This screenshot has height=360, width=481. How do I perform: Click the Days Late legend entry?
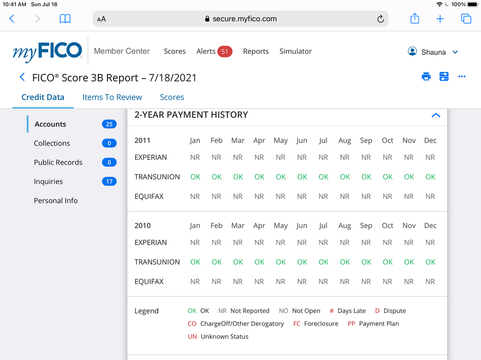(348, 310)
